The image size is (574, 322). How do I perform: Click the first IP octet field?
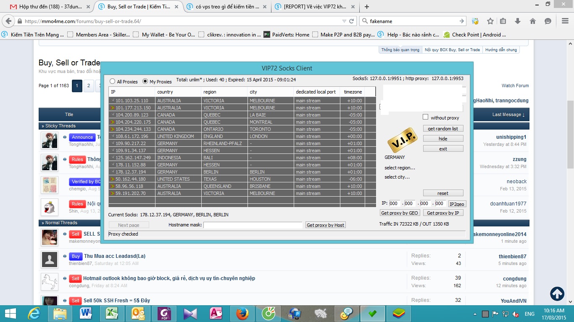tap(394, 203)
